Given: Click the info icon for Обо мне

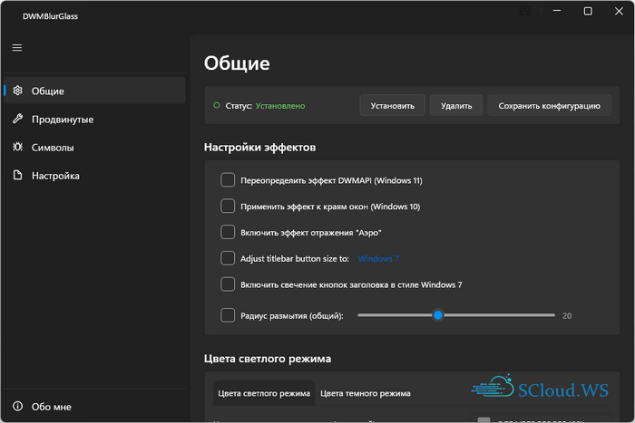Looking at the screenshot, I should [17, 406].
